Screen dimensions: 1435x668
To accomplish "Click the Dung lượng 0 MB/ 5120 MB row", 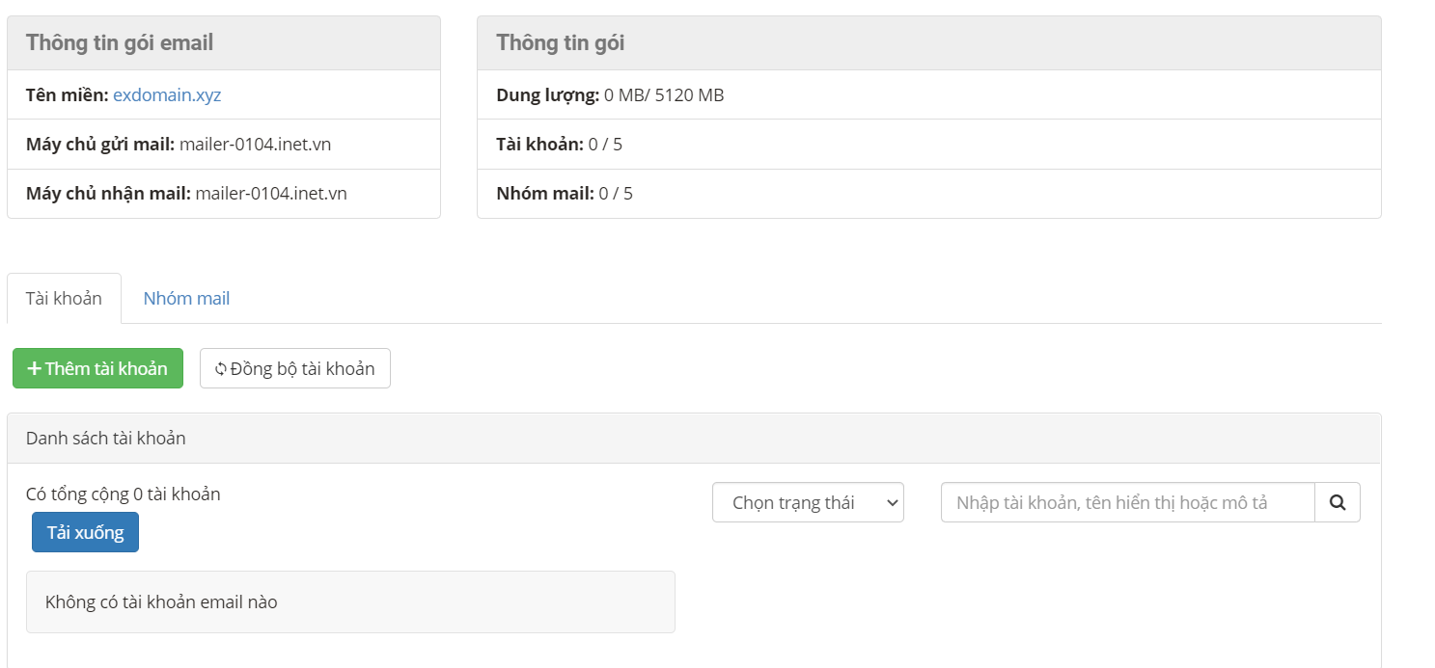I will point(929,94).
